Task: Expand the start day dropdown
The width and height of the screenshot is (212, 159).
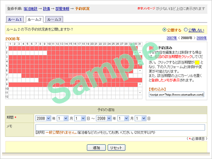Action: click(x=80, y=118)
